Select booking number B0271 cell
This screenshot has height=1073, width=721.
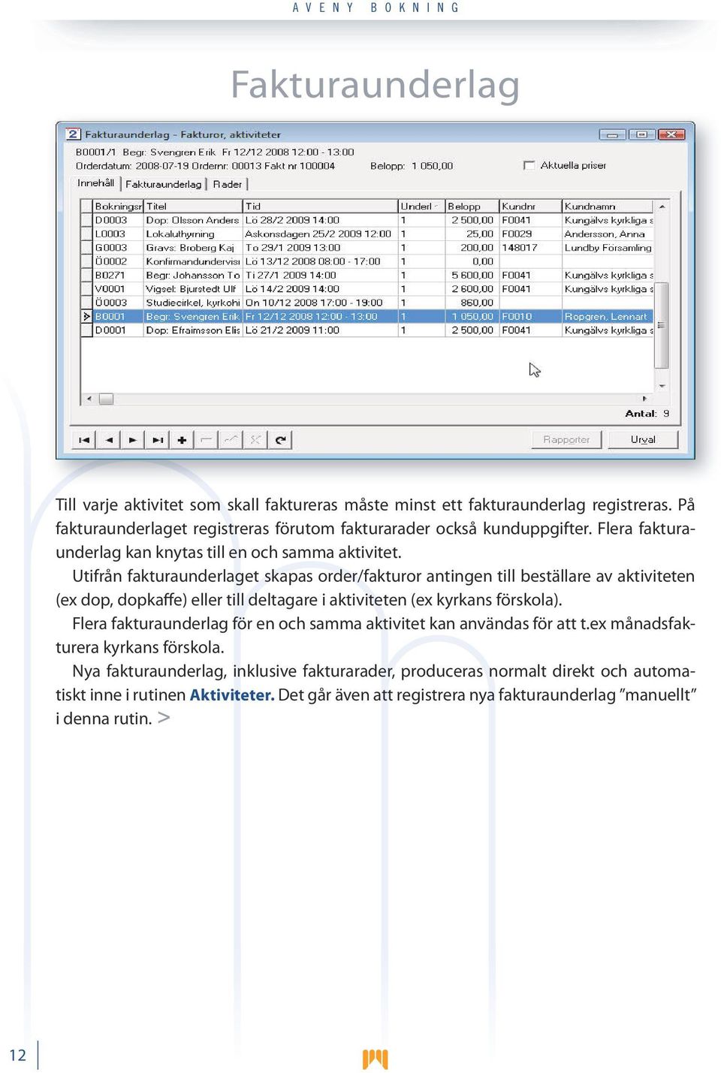pos(118,276)
